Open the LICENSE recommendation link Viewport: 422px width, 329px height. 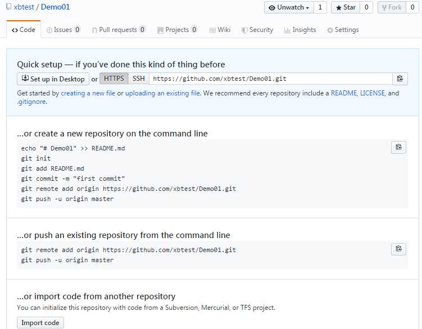372,93
